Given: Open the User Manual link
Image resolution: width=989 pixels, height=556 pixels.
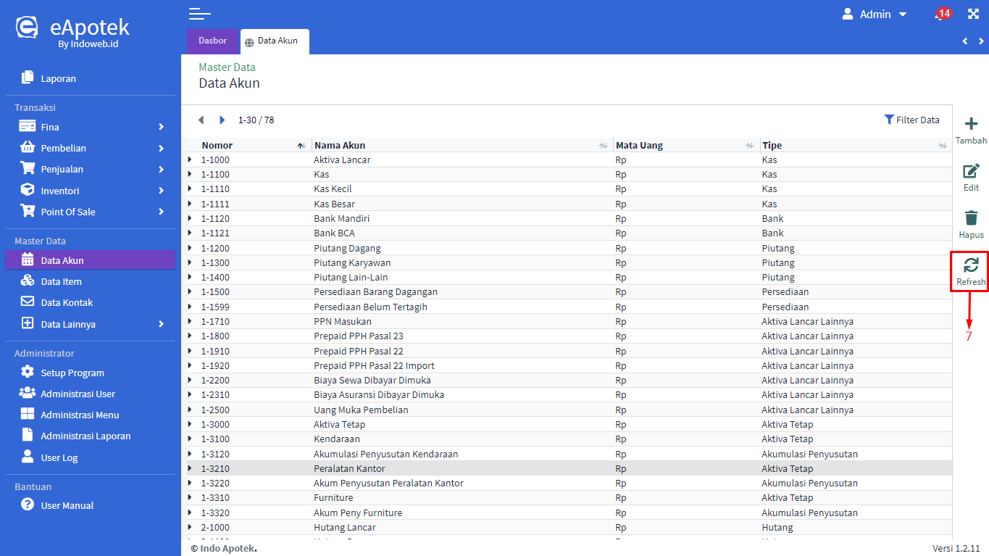Looking at the screenshot, I should 67,505.
